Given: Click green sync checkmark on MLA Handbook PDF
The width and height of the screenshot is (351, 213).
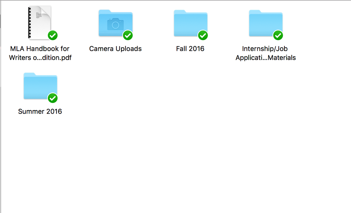Looking at the screenshot, I should coord(53,35).
